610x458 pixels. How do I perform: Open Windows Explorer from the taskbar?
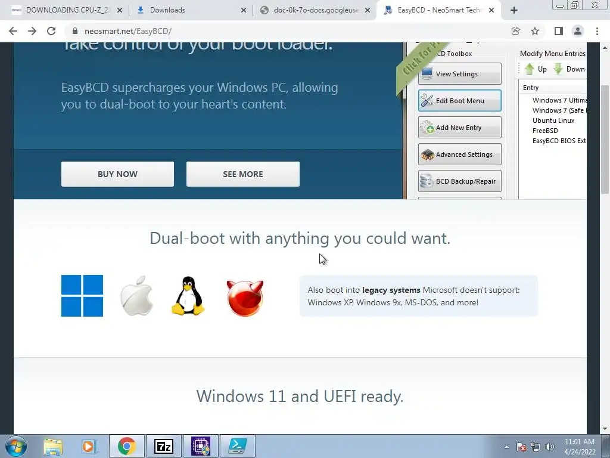click(53, 446)
